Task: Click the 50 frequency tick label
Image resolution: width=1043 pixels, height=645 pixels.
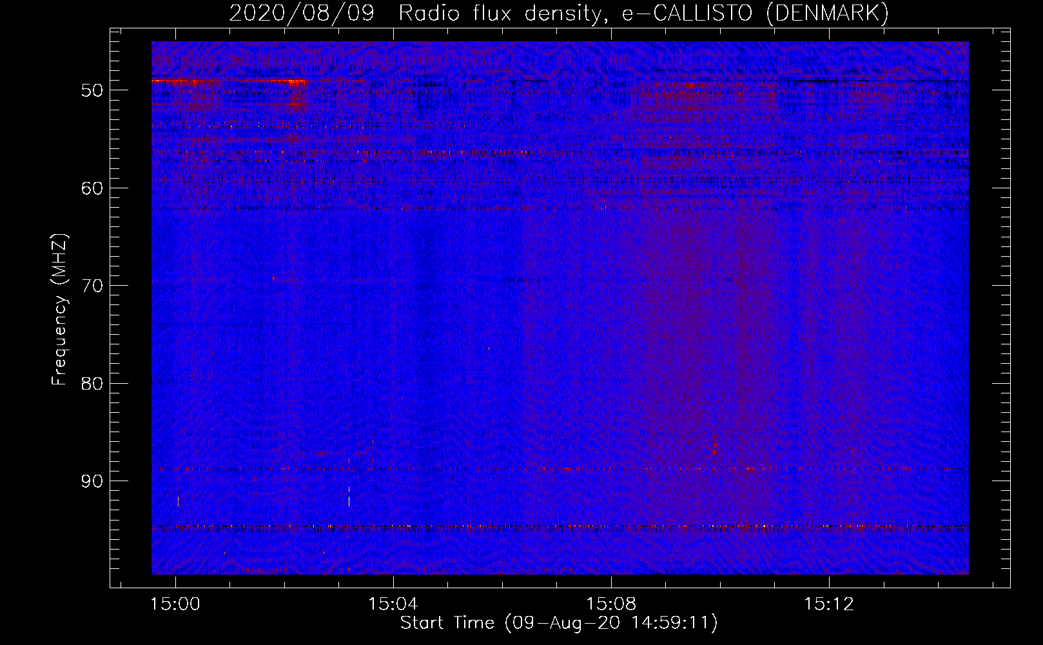Action: (92, 90)
